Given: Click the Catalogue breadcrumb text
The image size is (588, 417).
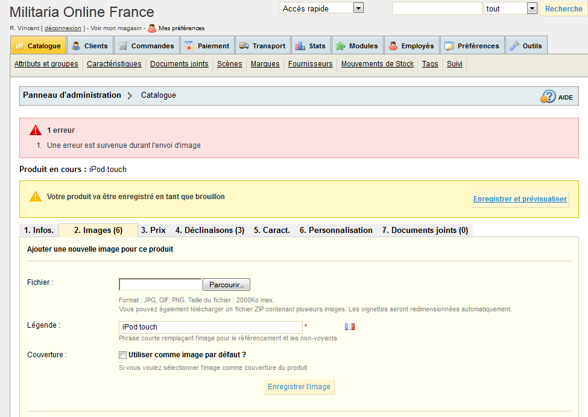Looking at the screenshot, I should point(158,95).
